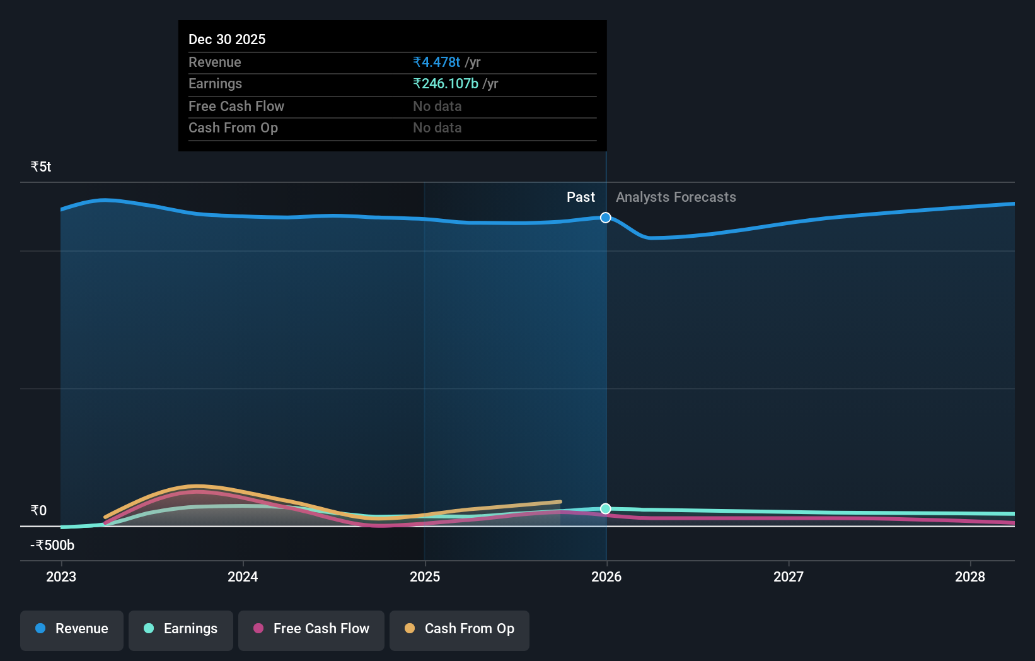Click the 2025 year label on the axis
Image resolution: width=1035 pixels, height=661 pixels.
[425, 576]
